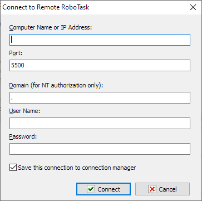Click the Cancel button
Viewport: 202px width, 201px height.
[162, 189]
